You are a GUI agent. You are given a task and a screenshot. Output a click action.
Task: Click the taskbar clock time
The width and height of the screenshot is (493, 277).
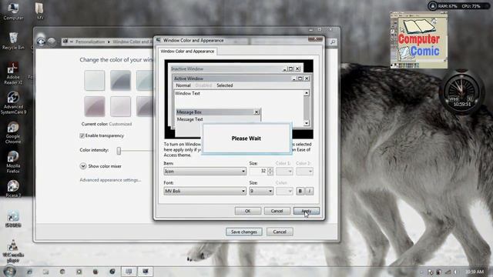[475, 272]
